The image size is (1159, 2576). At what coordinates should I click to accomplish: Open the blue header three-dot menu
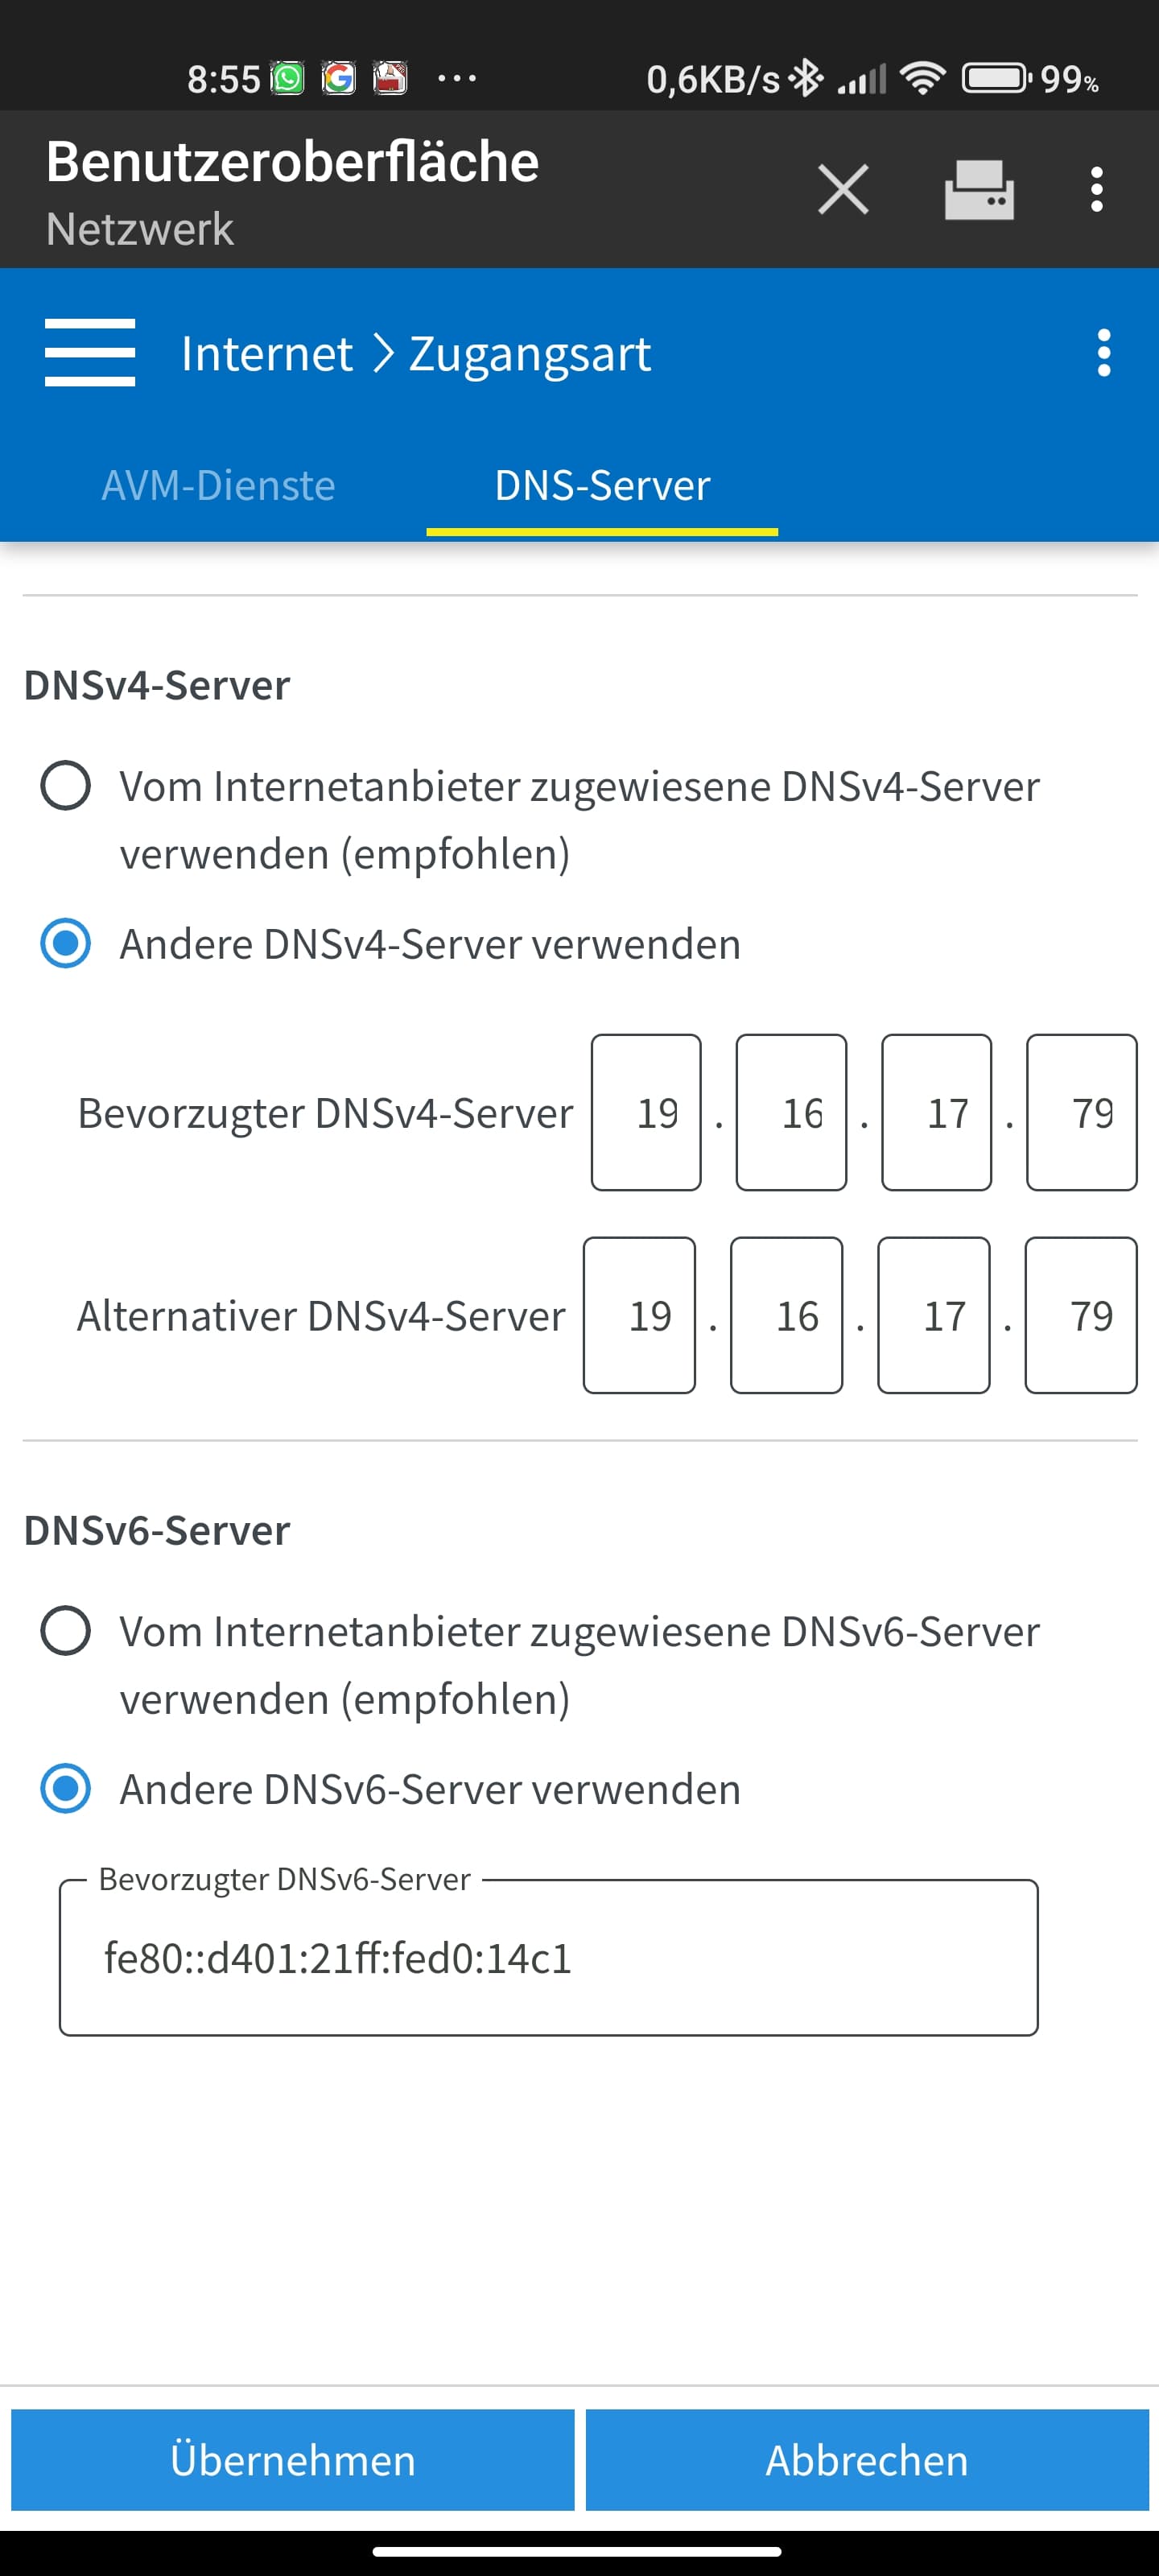click(x=1103, y=353)
